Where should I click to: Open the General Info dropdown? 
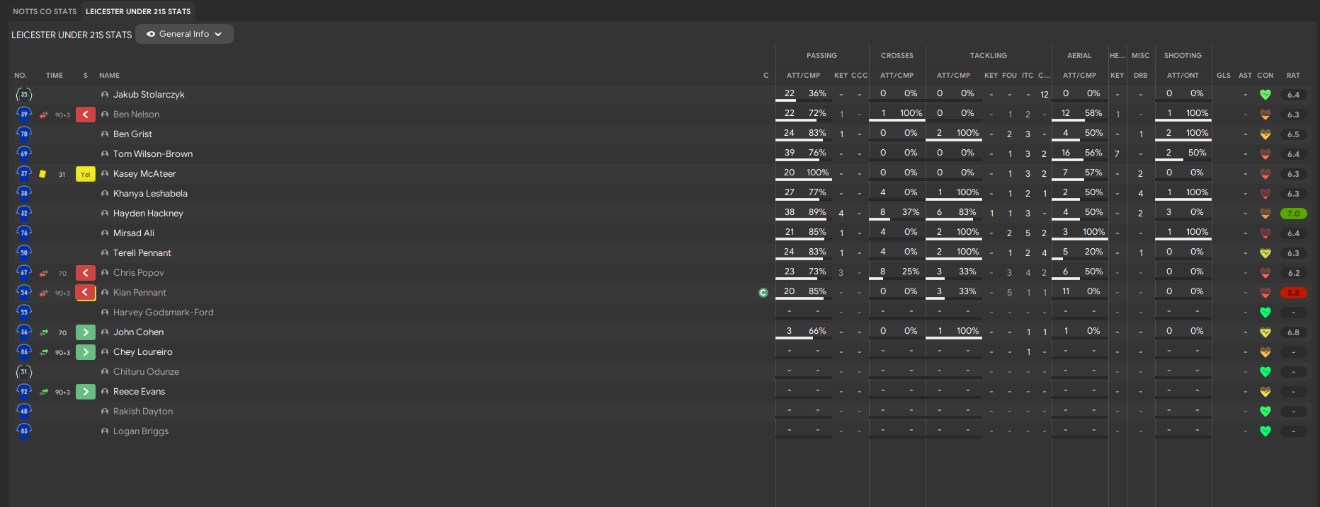(x=184, y=34)
